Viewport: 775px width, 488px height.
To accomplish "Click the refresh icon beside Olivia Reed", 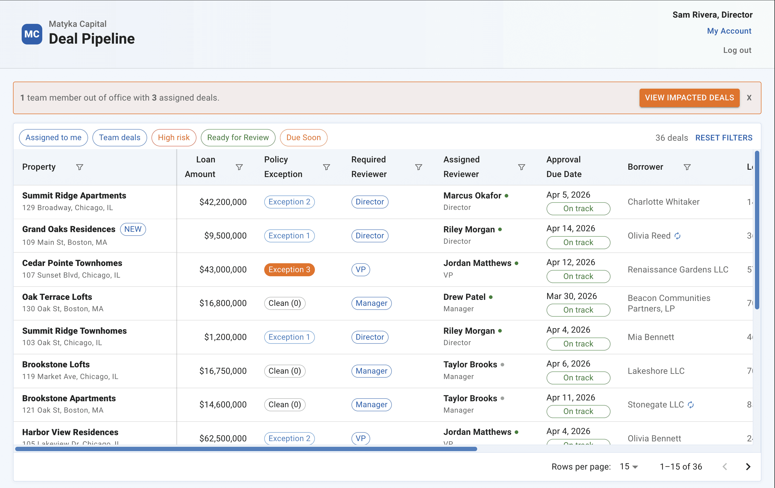I will (677, 236).
